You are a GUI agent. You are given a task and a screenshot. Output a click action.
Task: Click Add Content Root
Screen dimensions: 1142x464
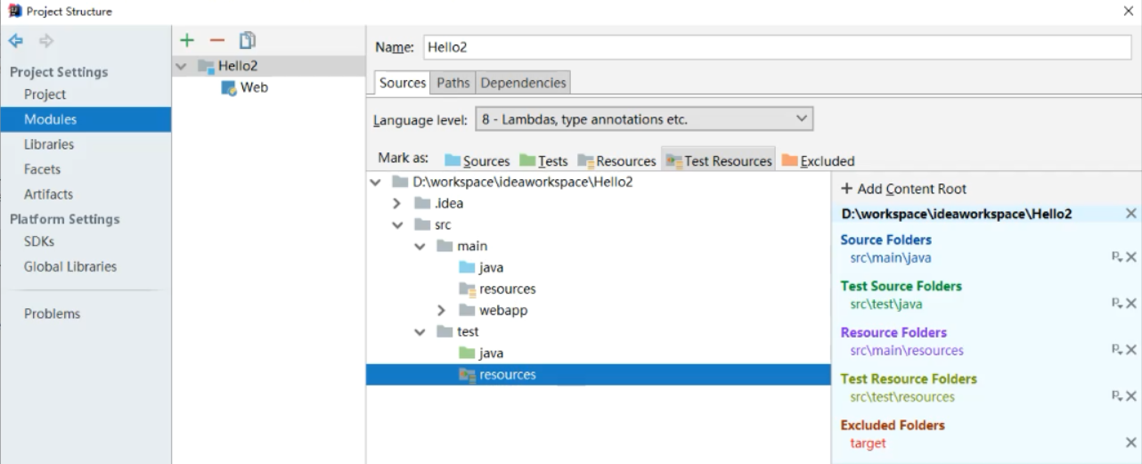pos(904,189)
